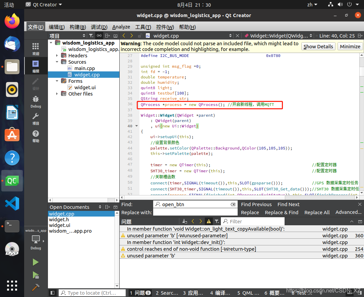Screen dimensions: 364x297
Task: Click the Build hammer icon
Action: click(36, 287)
